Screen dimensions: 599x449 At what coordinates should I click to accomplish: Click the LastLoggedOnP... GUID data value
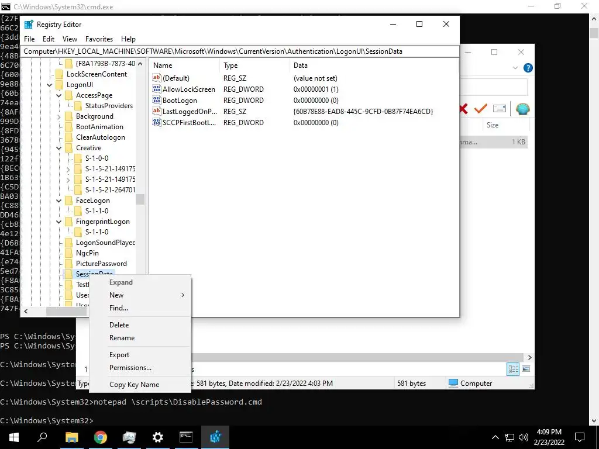[x=363, y=112]
